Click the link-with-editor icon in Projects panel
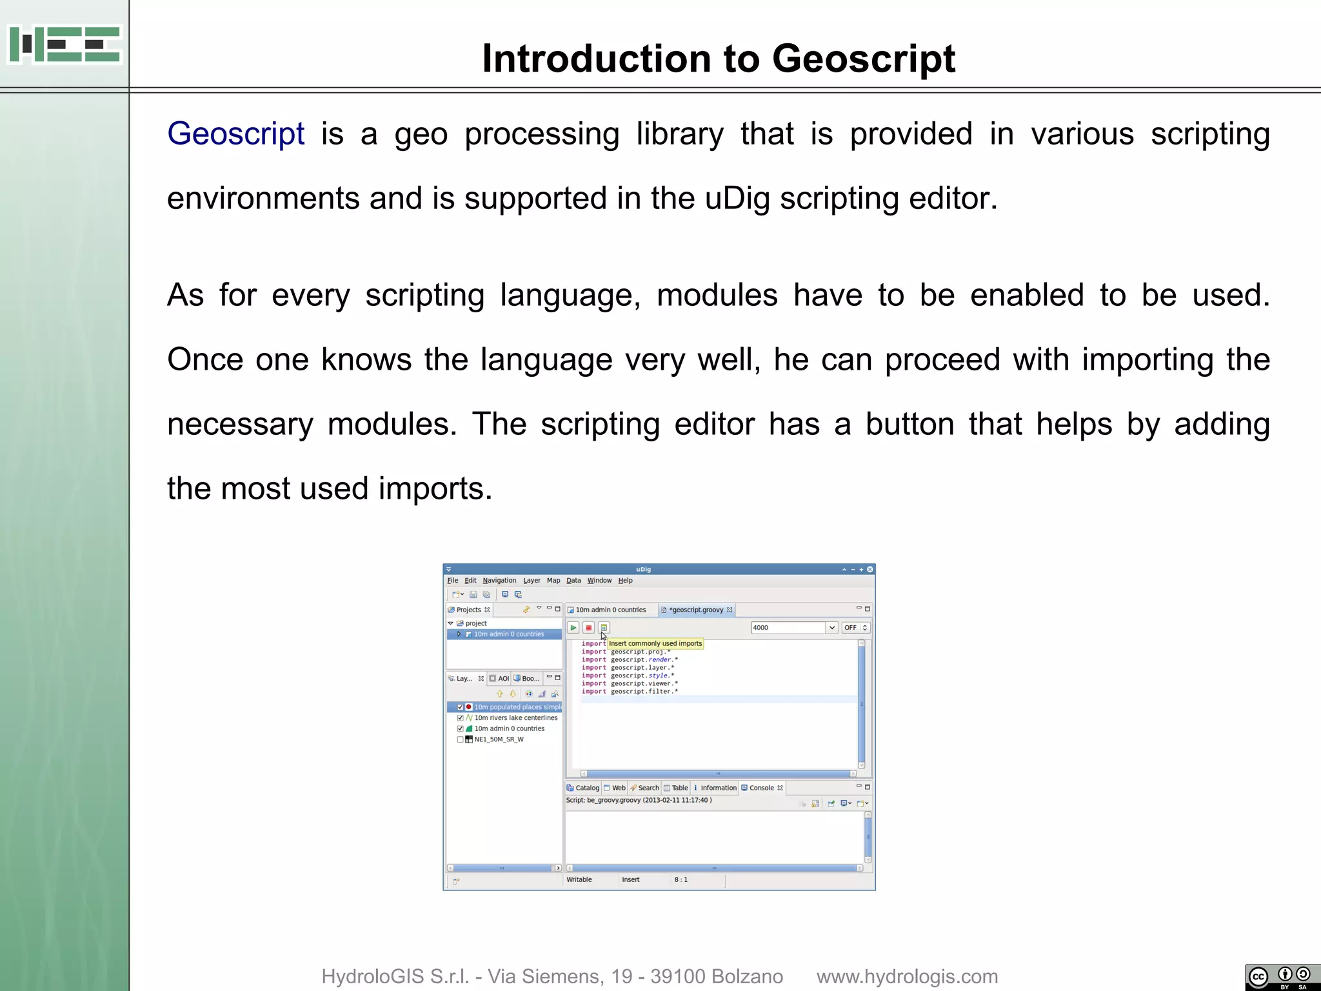Image resolution: width=1321 pixels, height=991 pixels. coord(526,609)
